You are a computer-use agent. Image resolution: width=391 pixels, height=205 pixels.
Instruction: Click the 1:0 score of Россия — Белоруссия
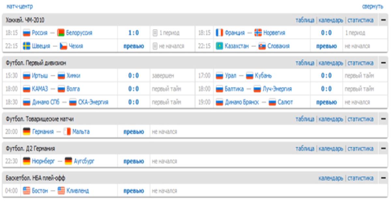click(134, 33)
